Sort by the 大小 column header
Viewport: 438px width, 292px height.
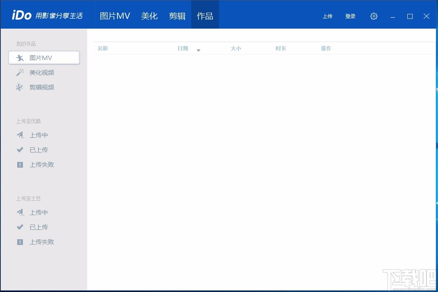[236, 48]
